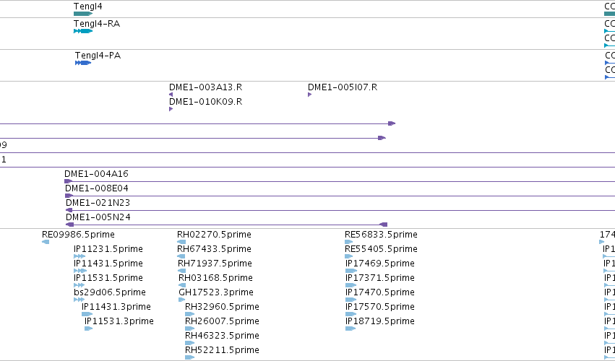Select the IP18719.5prime EST glyph
Viewport: 615px width, 361px height.
pos(350,329)
